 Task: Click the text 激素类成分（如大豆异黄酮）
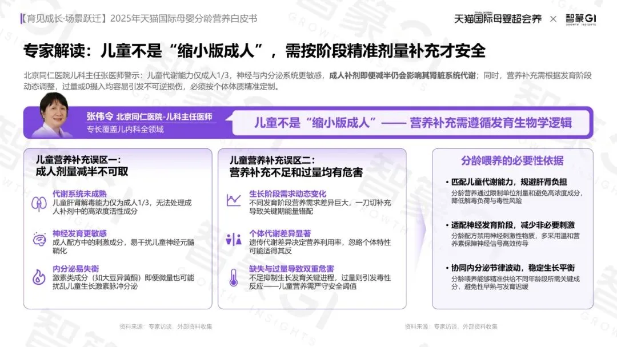pos(98,278)
